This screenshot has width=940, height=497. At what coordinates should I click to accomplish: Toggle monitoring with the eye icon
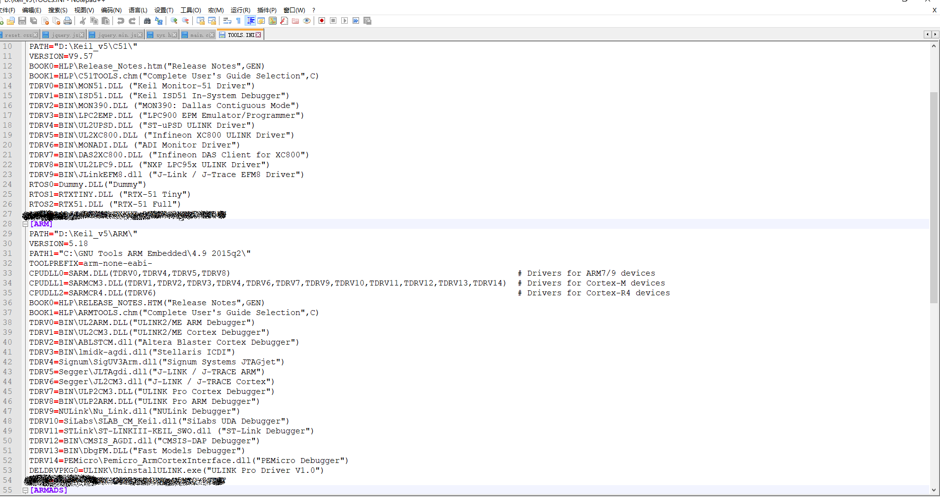click(x=307, y=21)
